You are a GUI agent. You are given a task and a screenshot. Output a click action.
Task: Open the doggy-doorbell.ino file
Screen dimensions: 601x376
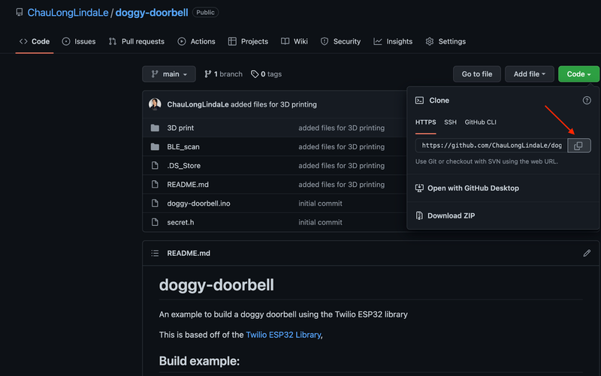198,203
